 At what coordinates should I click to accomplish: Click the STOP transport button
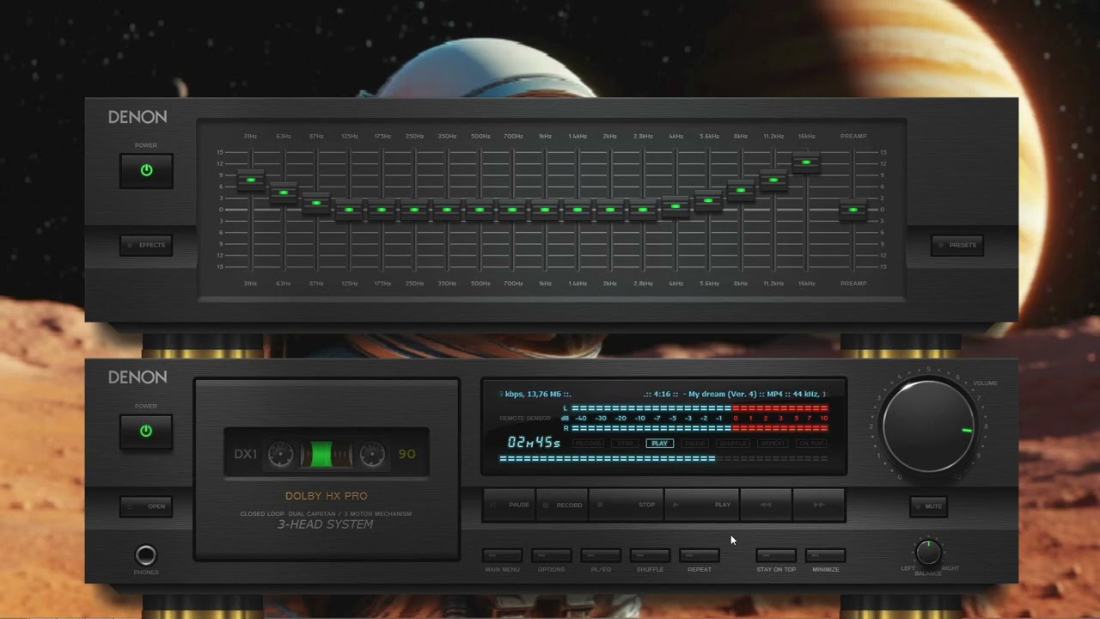[x=626, y=505]
